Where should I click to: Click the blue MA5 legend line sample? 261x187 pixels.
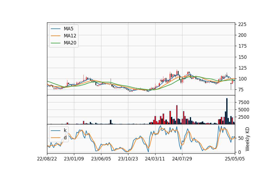(55, 29)
